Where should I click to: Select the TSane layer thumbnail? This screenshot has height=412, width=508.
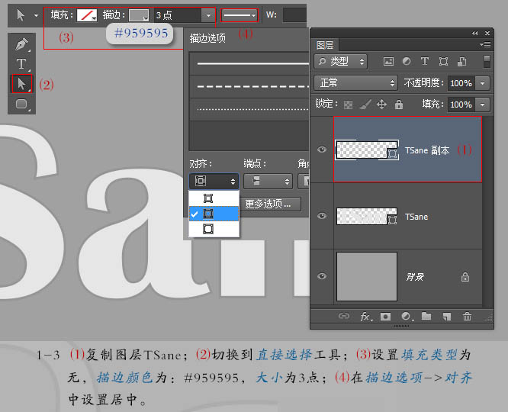[367, 216]
